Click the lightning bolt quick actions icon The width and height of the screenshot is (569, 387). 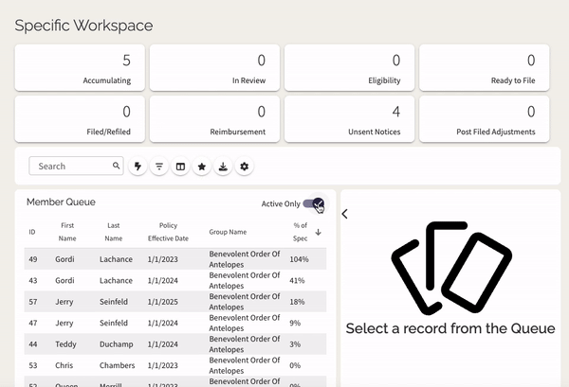138,167
